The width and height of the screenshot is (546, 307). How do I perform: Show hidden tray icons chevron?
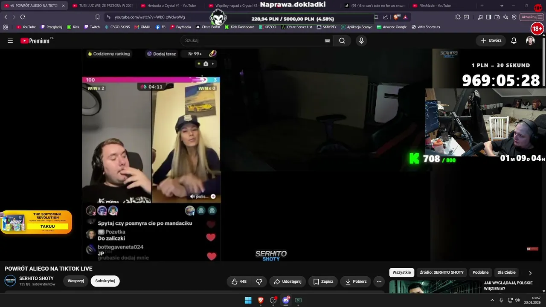pyautogui.click(x=492, y=300)
